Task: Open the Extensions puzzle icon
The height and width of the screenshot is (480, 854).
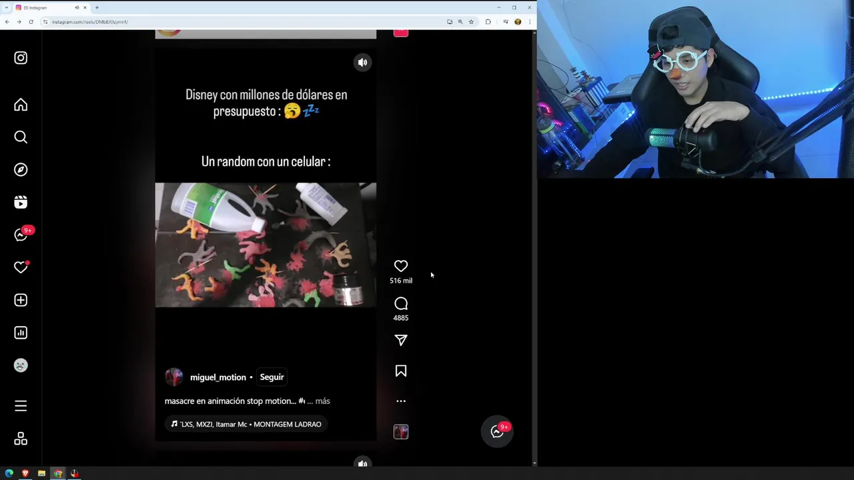Action: click(488, 22)
